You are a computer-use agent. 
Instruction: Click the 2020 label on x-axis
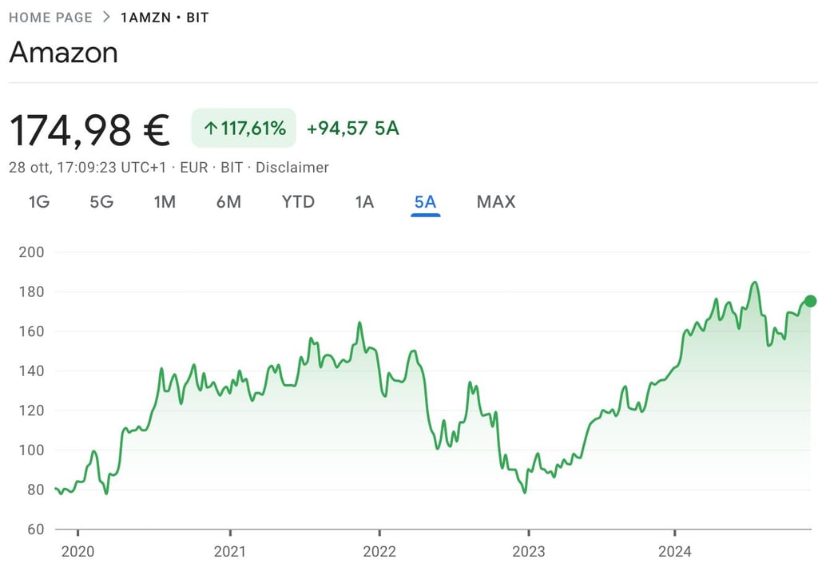coord(78,552)
